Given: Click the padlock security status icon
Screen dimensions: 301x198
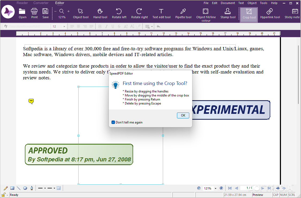Looking at the screenshot, I should tap(3, 195).
